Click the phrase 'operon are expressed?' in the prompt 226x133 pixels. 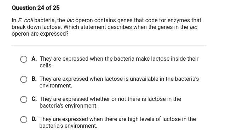[40, 34]
